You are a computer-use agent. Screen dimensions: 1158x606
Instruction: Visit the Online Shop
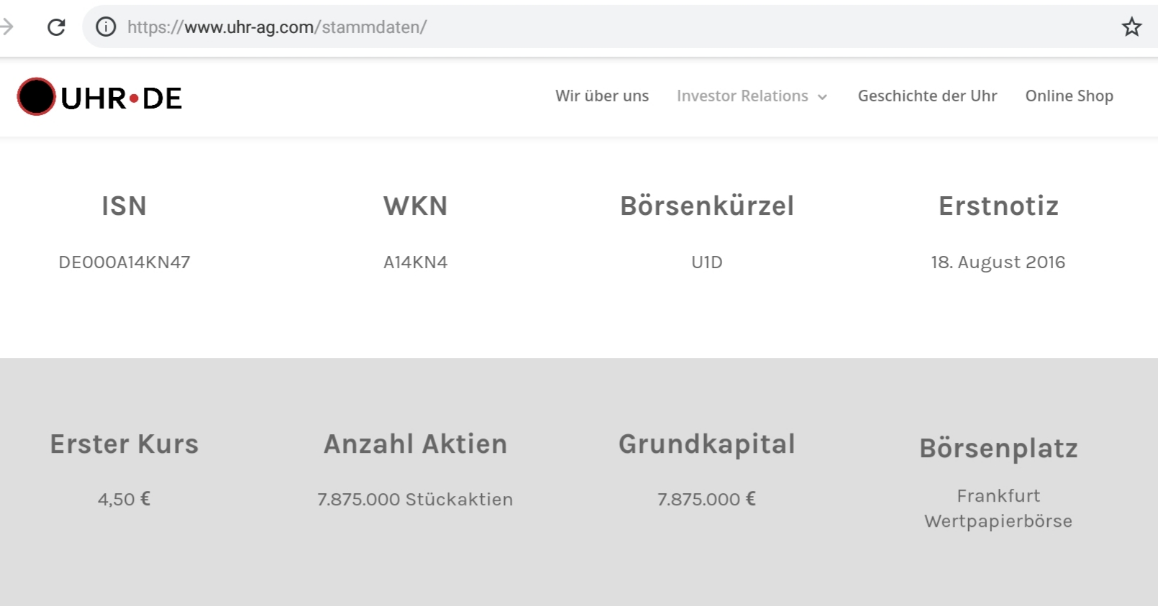coord(1070,96)
